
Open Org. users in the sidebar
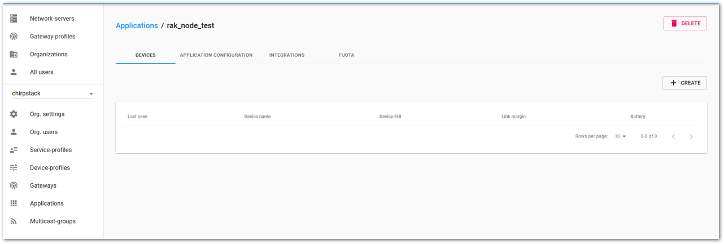coord(53,132)
